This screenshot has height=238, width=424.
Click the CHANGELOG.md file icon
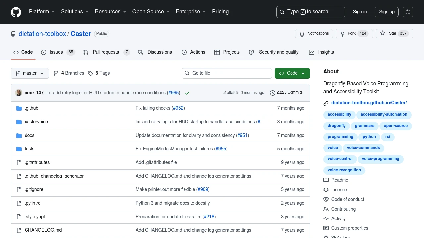pyautogui.click(x=19, y=230)
